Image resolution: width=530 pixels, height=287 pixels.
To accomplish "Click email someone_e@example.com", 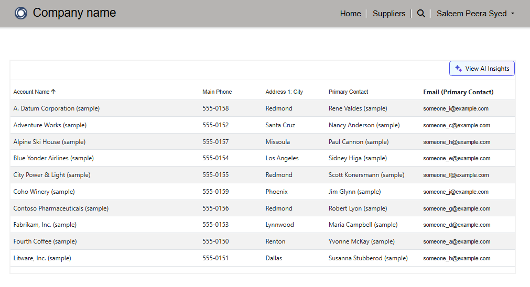I will [x=457, y=158].
